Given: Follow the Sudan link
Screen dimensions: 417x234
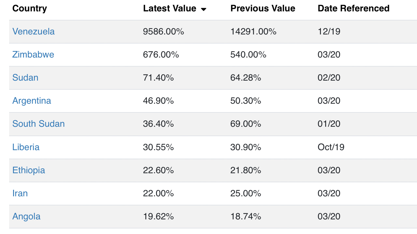Looking at the screenshot, I should (25, 78).
